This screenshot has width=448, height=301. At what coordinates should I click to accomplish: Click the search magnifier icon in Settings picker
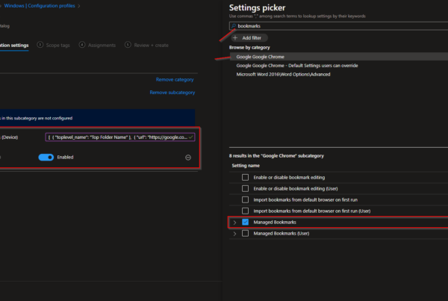point(234,25)
